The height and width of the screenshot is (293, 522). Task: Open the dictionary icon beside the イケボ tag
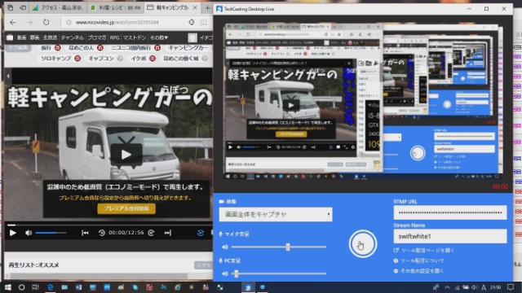[153, 59]
